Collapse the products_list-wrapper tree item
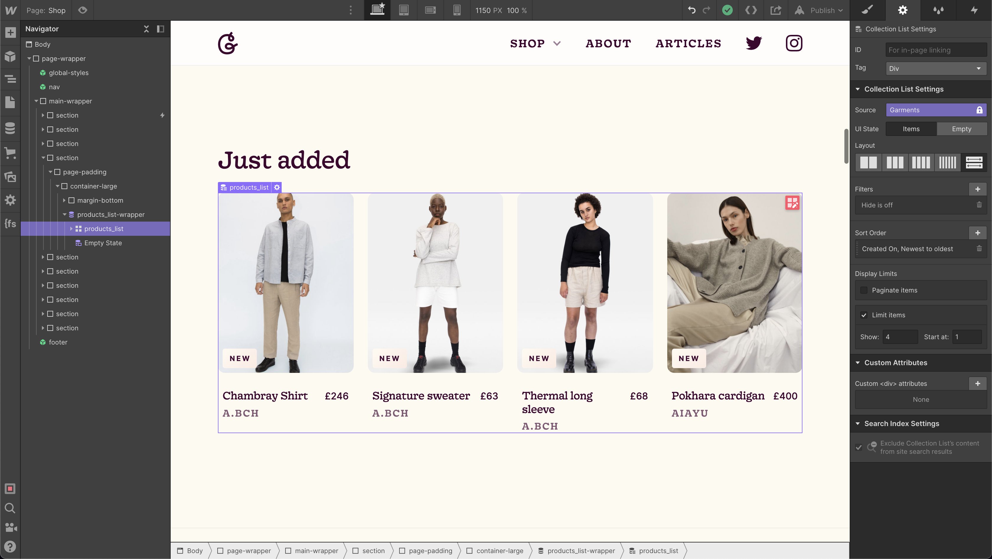Image resolution: width=992 pixels, height=559 pixels. coord(65,214)
